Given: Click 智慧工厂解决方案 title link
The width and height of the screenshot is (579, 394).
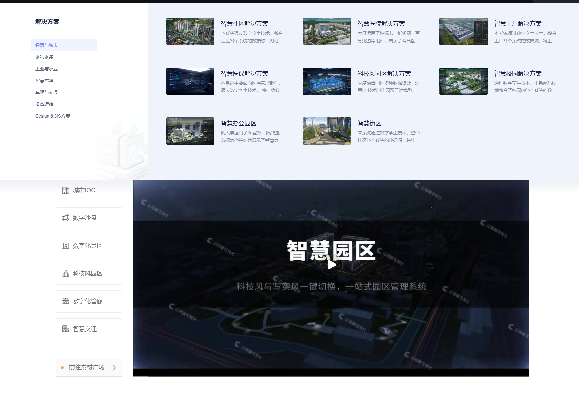Looking at the screenshot, I should pos(518,24).
